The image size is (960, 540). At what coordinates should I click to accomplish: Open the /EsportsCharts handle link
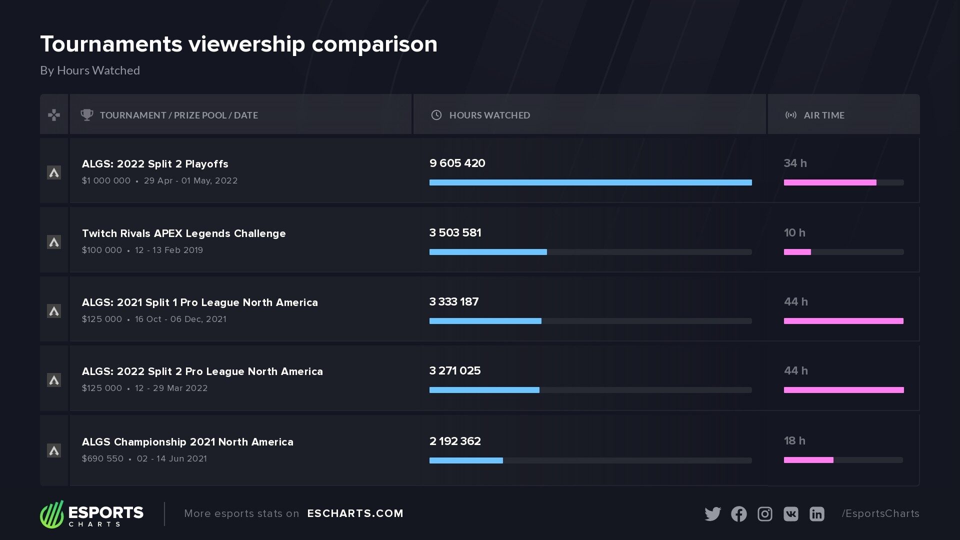880,513
